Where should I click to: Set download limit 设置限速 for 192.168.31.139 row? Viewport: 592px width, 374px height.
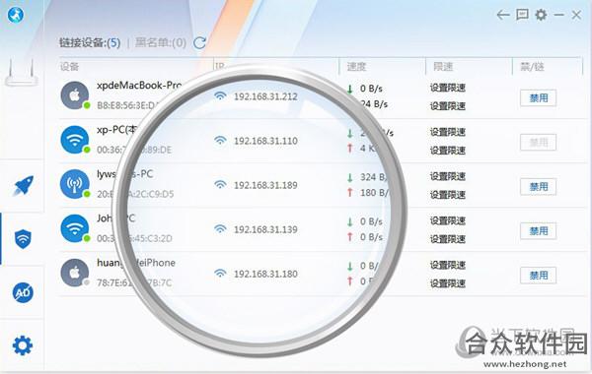click(x=448, y=221)
